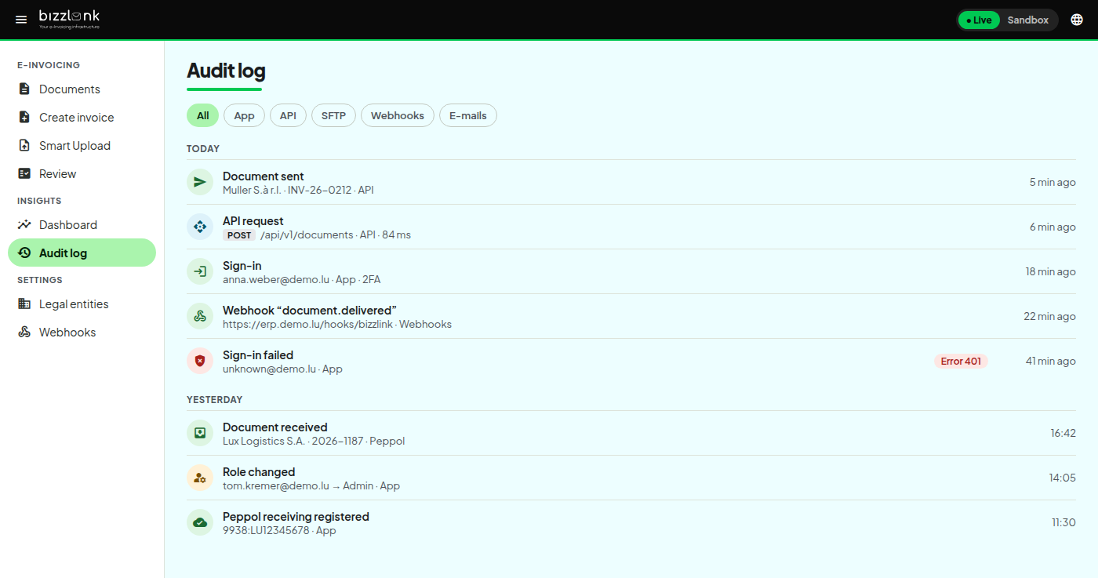Screen dimensions: 1098x578
Task: Click the POST method tag
Action: point(239,235)
